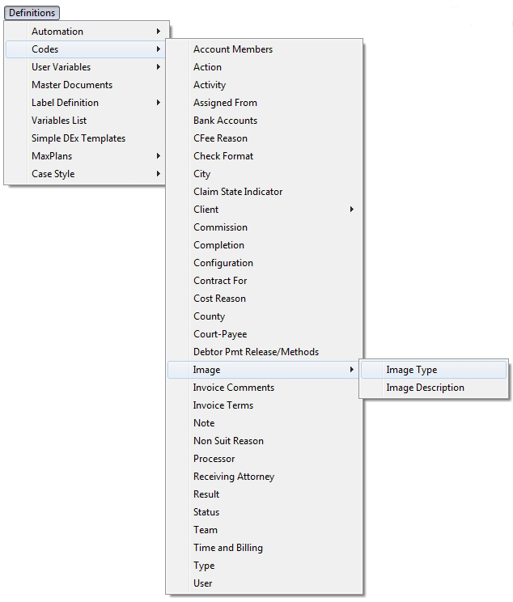Viewport: 513px width, 602px height.
Task: Expand the Automation submenu
Action: [x=57, y=32]
